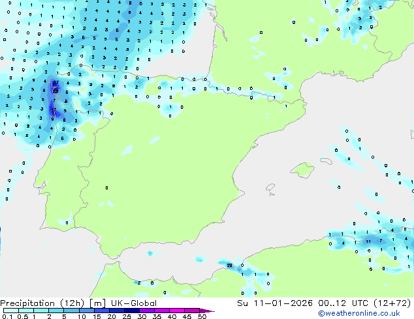Viewport: 414px width, 319px height.
Task: Click the weatheronline.co.uk copyright link
Action: (x=359, y=313)
